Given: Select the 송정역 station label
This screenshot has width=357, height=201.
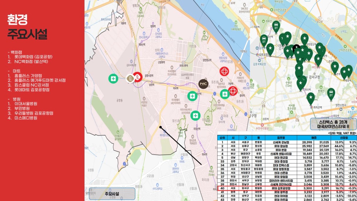Looking at the screenshot, I should point(152,85).
